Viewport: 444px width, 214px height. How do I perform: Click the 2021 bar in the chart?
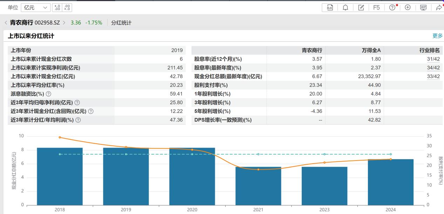[x=258, y=186]
